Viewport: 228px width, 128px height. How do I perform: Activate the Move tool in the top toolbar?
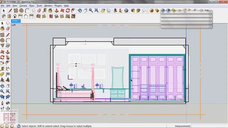point(62,11)
